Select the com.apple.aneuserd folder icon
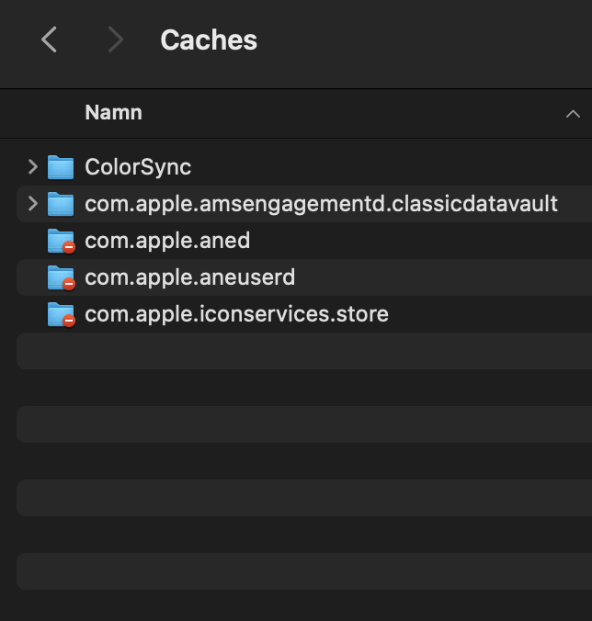Image resolution: width=592 pixels, height=621 pixels. pyautogui.click(x=61, y=277)
